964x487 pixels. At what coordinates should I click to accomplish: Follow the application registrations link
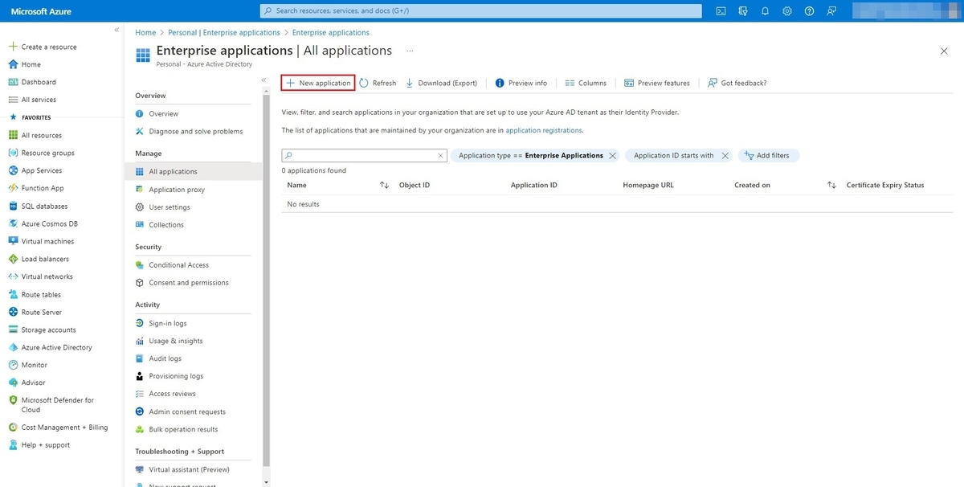coord(544,130)
